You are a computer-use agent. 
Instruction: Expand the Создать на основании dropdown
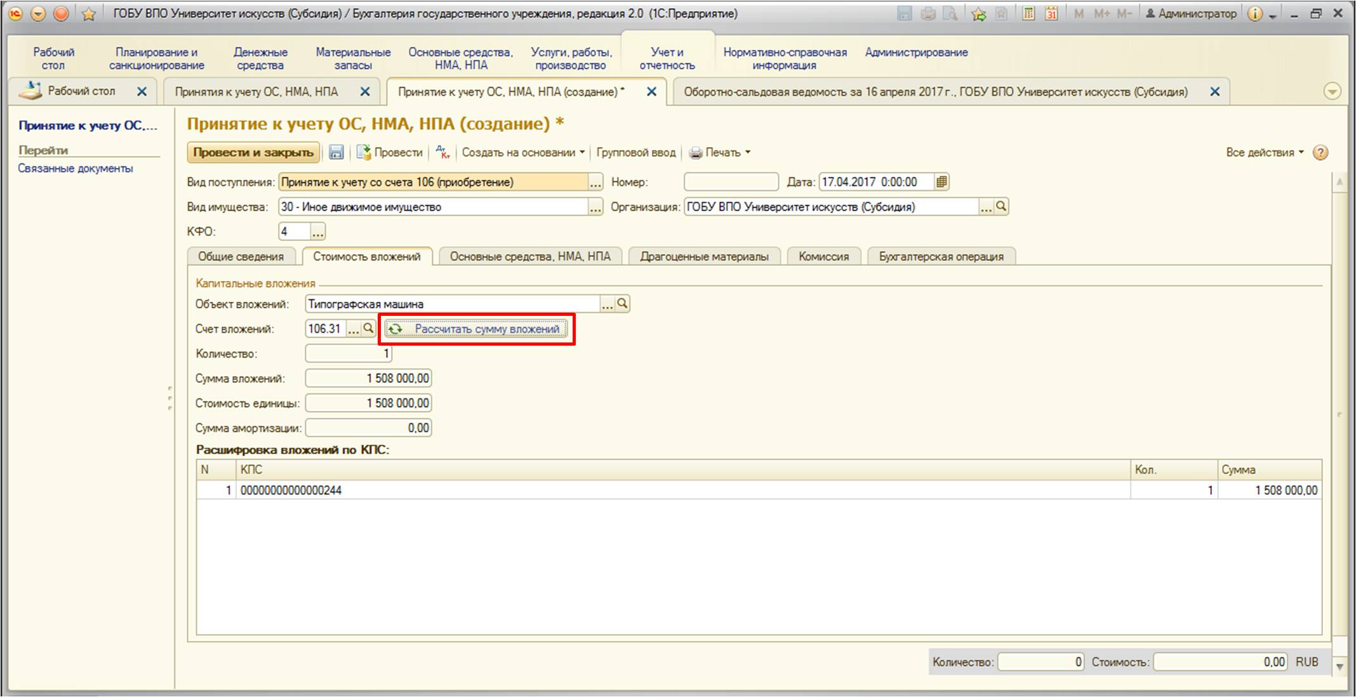[x=522, y=152]
